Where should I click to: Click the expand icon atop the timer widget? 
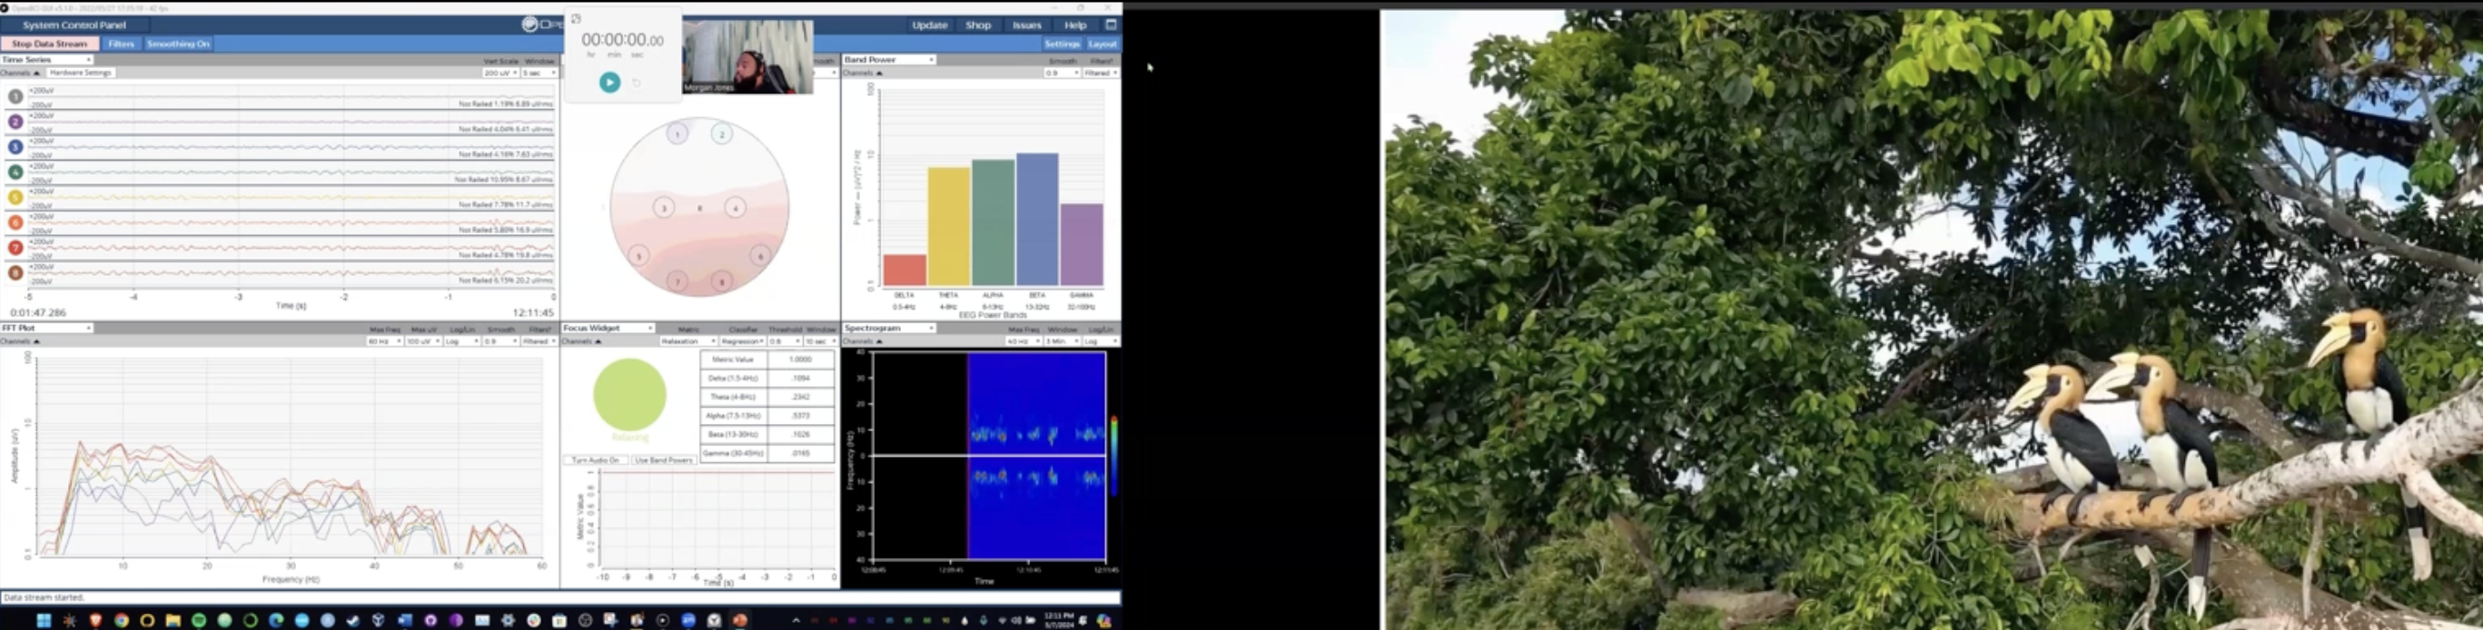[577, 18]
